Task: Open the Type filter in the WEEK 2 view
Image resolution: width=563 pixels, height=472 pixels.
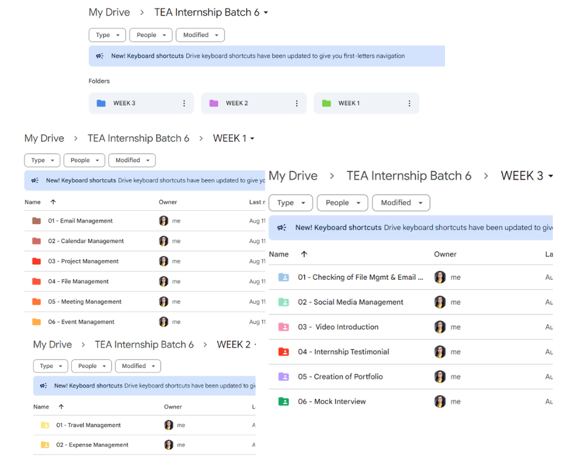Action: (x=51, y=365)
